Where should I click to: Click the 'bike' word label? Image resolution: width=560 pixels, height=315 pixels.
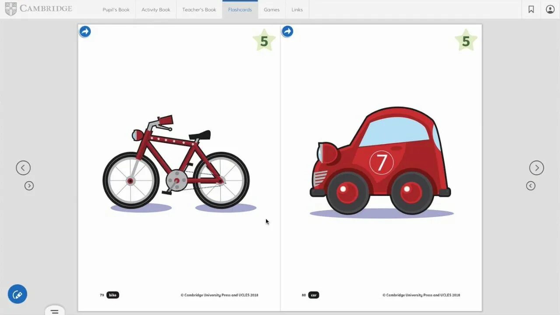pyautogui.click(x=113, y=295)
